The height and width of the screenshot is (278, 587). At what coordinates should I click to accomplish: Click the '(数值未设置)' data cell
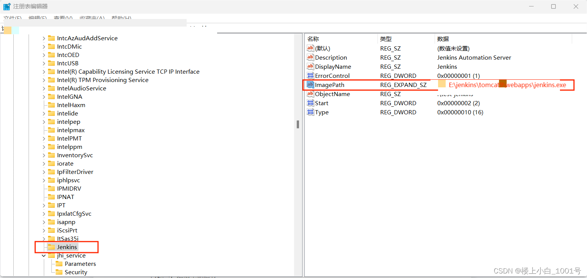(453, 48)
